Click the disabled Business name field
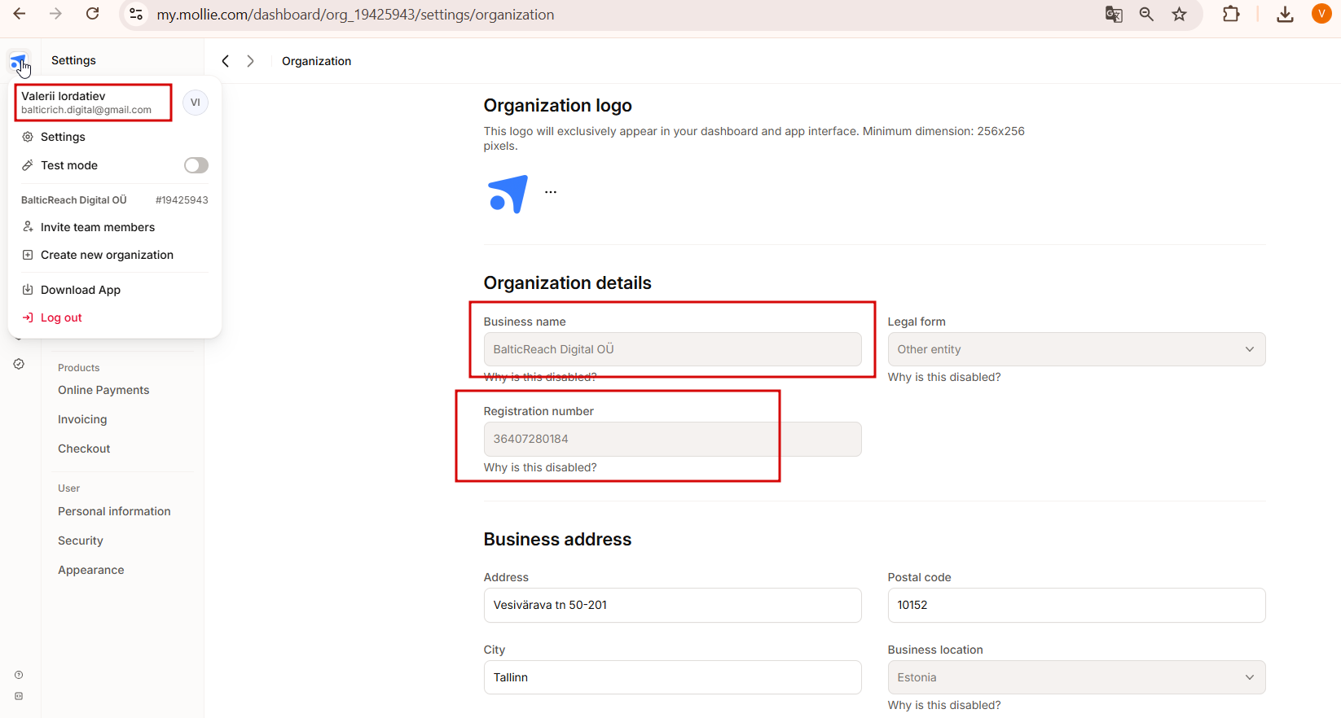 coord(672,349)
